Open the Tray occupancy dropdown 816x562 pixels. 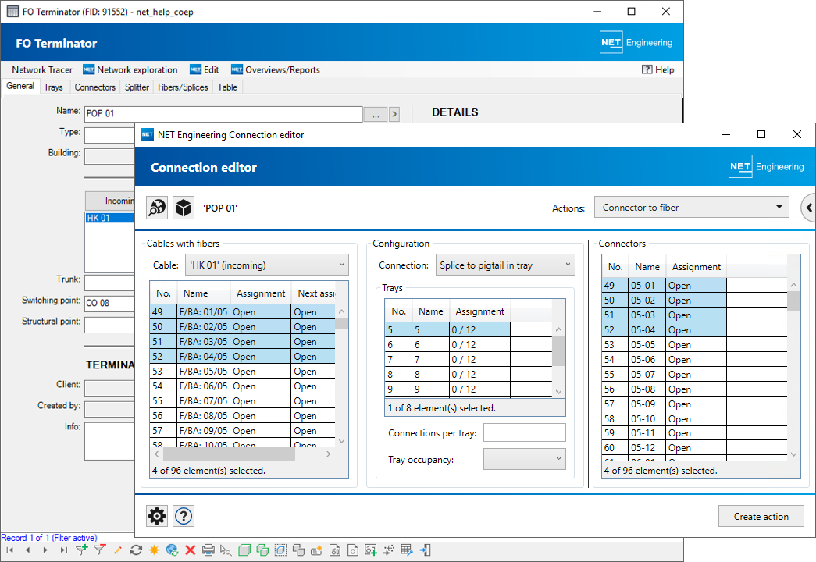pos(524,459)
